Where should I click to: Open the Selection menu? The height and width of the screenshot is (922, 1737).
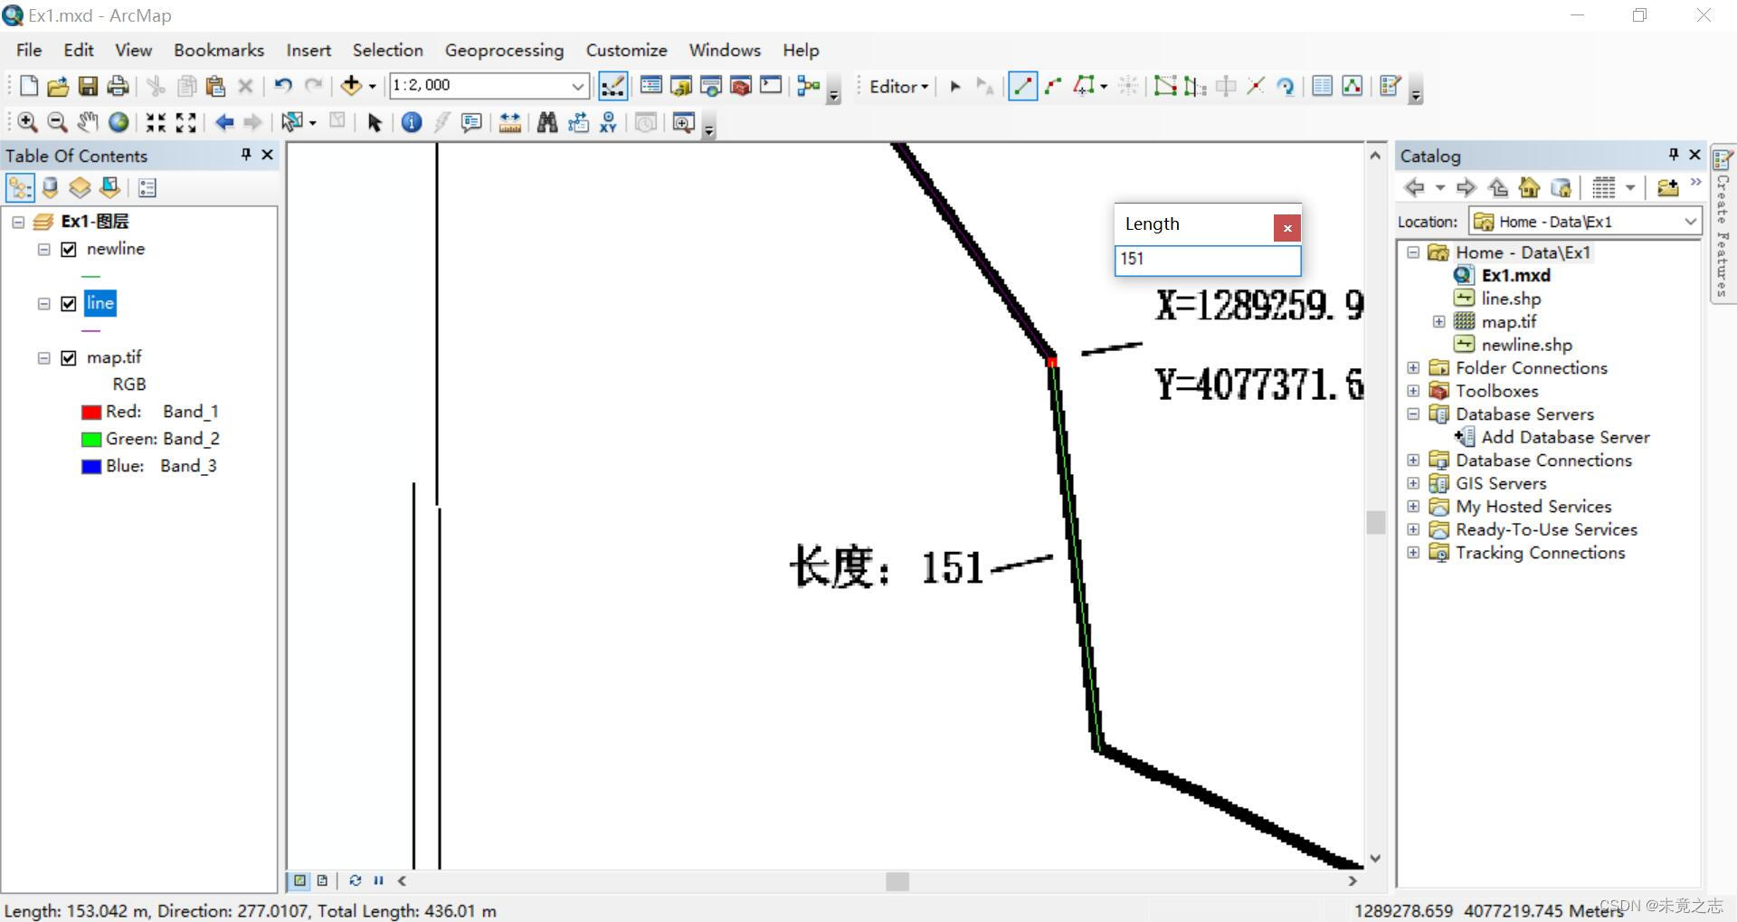coord(387,50)
